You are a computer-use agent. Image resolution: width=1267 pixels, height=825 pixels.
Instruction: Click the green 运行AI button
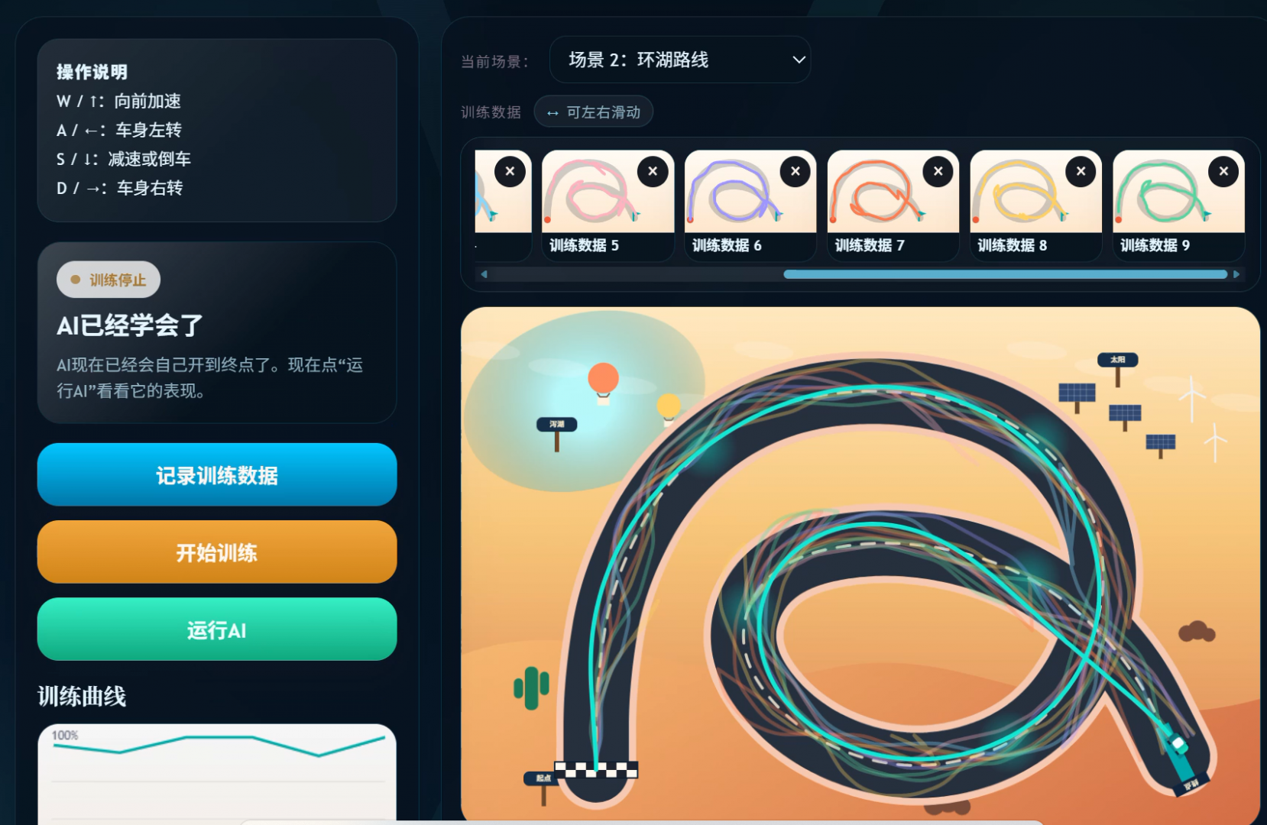click(217, 629)
